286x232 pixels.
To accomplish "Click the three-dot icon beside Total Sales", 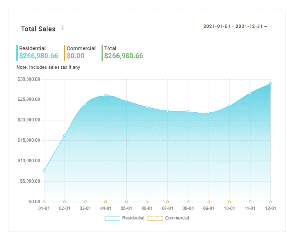I will 63,28.
